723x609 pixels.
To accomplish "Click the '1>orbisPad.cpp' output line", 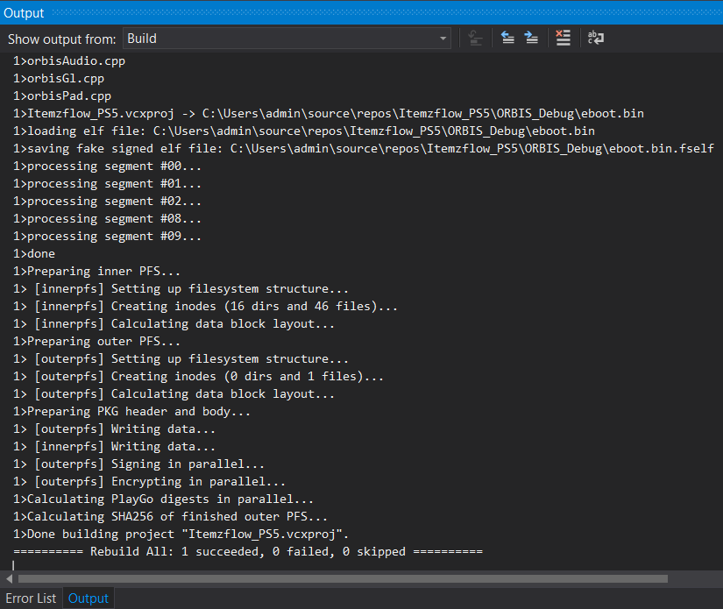I will click(62, 96).
